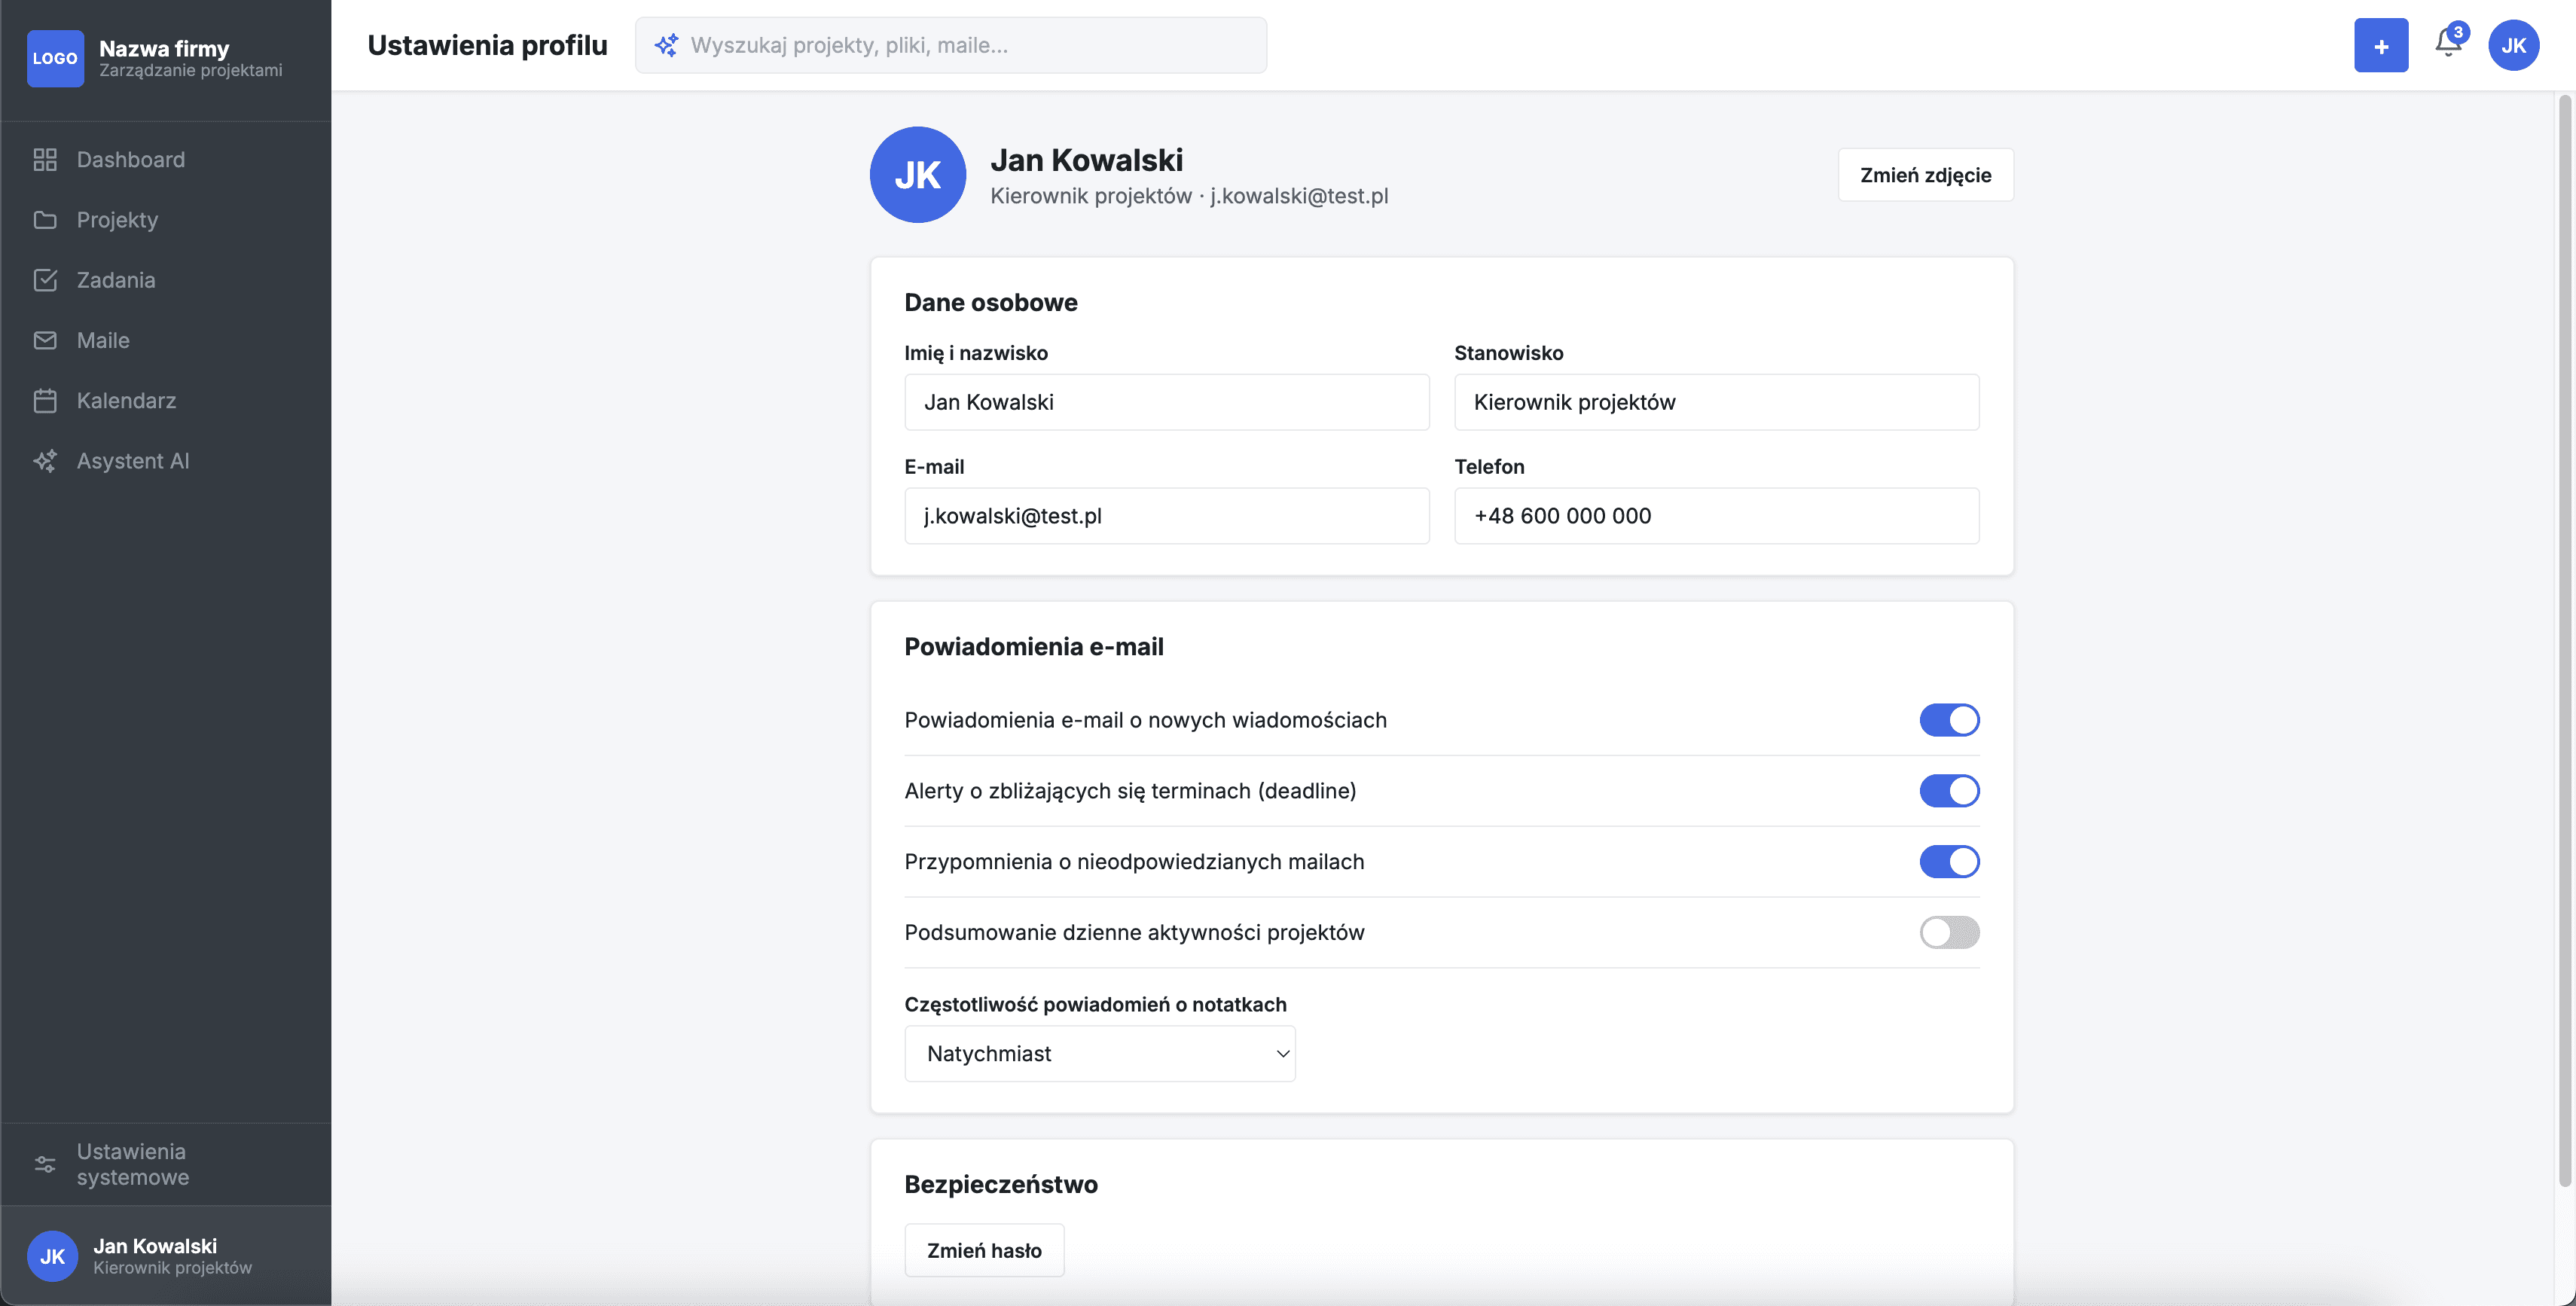Click the Ustawienia systemowe sliders icon
This screenshot has width=2576, height=1306.
[x=45, y=1164]
